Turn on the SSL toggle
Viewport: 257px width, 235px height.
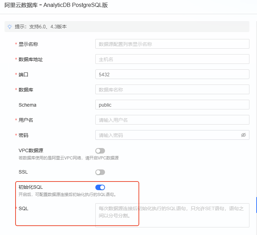click(x=100, y=172)
